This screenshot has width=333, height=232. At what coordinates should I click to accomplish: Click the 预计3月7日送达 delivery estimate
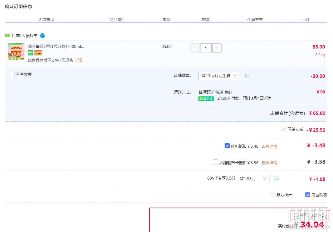257,98
